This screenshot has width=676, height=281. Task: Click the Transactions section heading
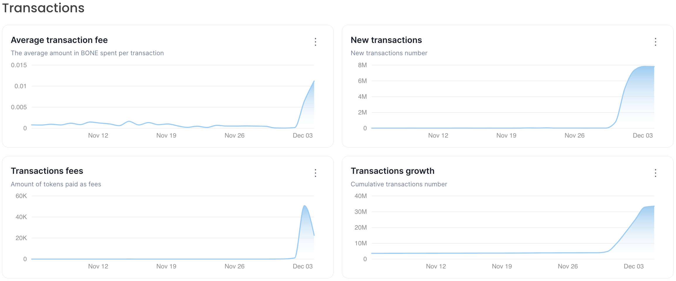(43, 8)
